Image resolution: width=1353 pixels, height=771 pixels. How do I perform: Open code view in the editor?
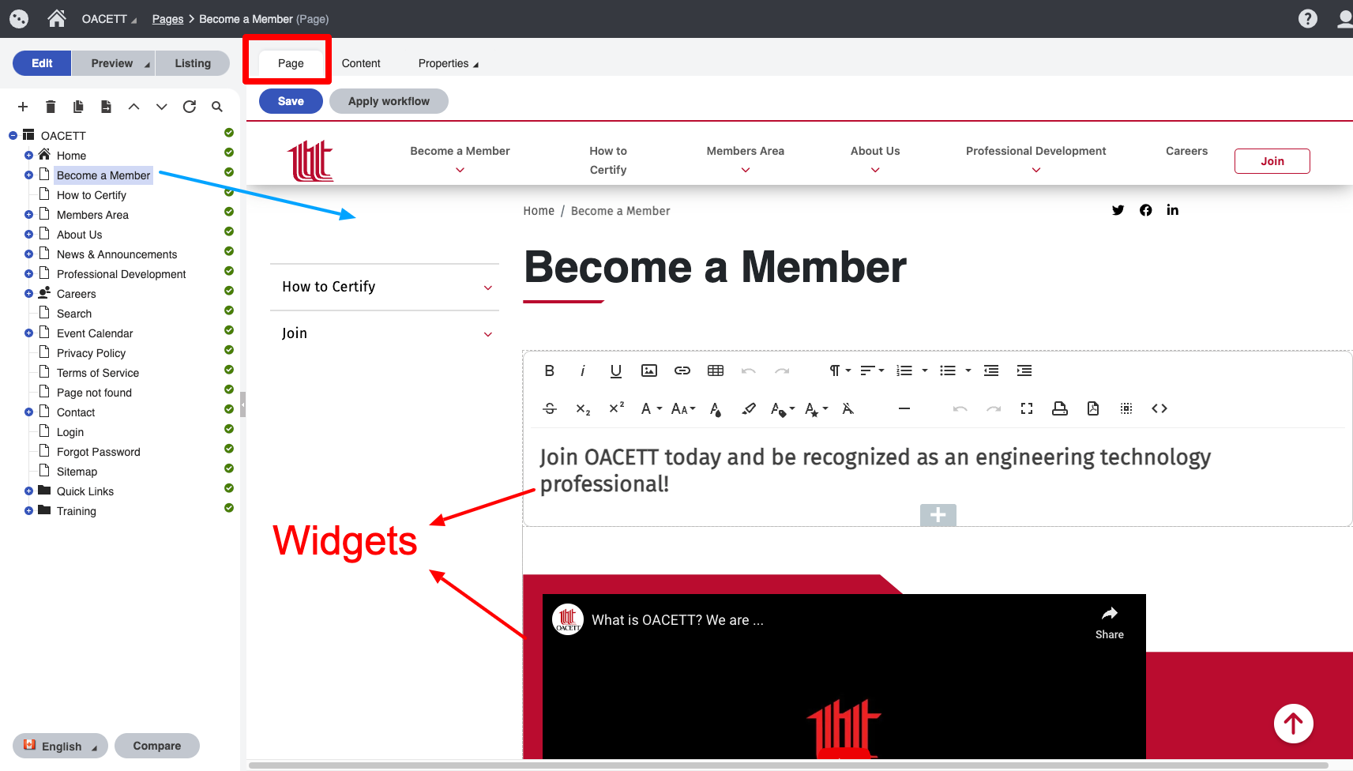[1159, 408]
